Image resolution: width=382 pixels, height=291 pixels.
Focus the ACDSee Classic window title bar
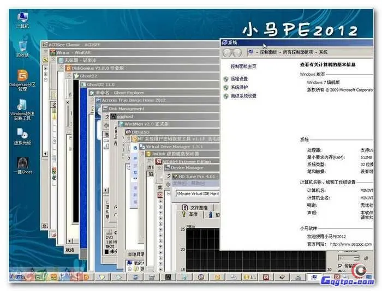point(130,45)
